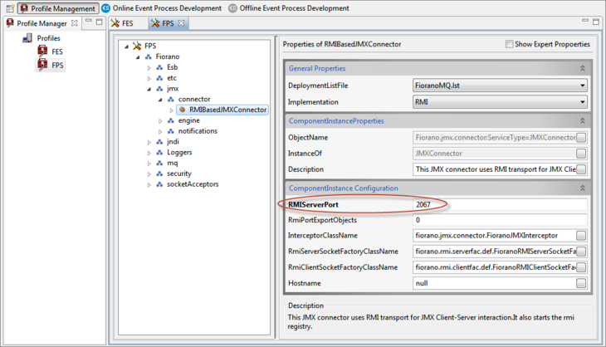The width and height of the screenshot is (606, 347).
Task: Expand the engine tree node
Action: [160, 121]
